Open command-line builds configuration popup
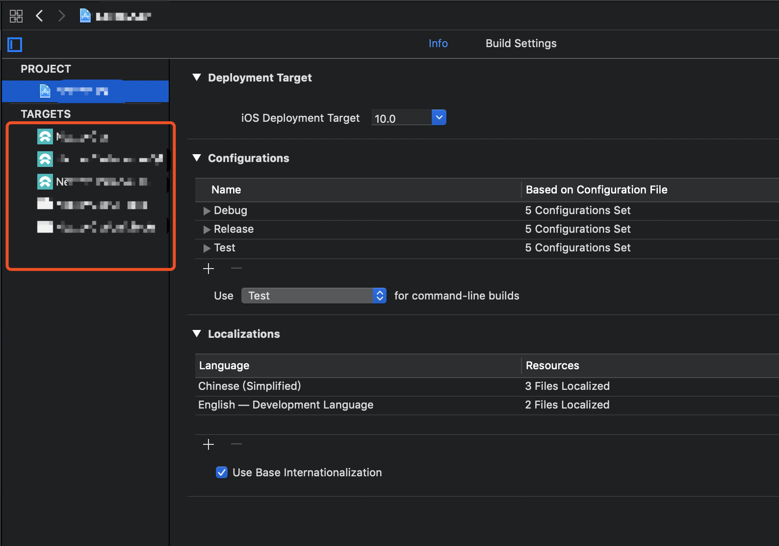The width and height of the screenshot is (779, 546). [313, 296]
